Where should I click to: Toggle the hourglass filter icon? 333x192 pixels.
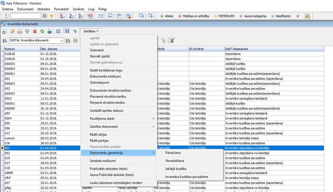[x=172, y=41]
